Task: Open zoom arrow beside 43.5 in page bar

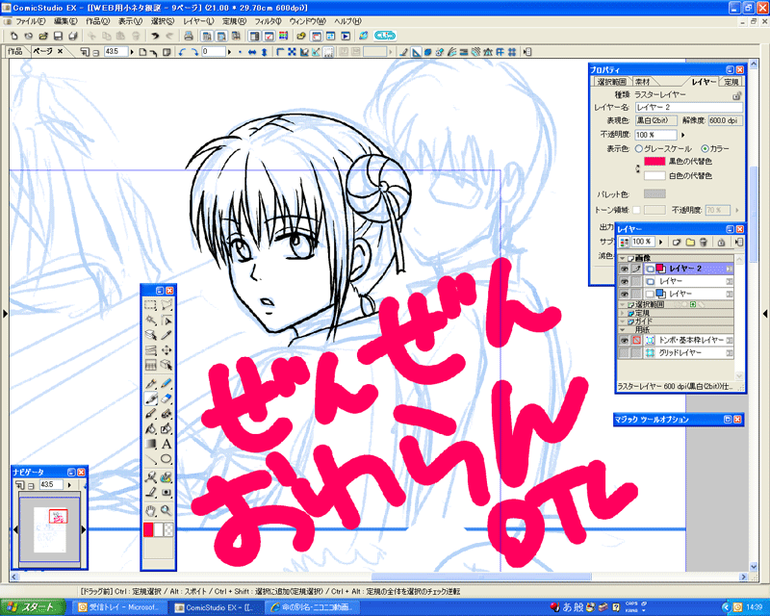Action: [132, 52]
